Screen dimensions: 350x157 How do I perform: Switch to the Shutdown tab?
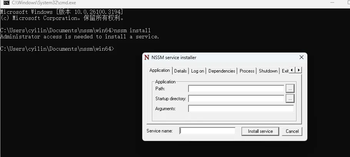tap(268, 71)
